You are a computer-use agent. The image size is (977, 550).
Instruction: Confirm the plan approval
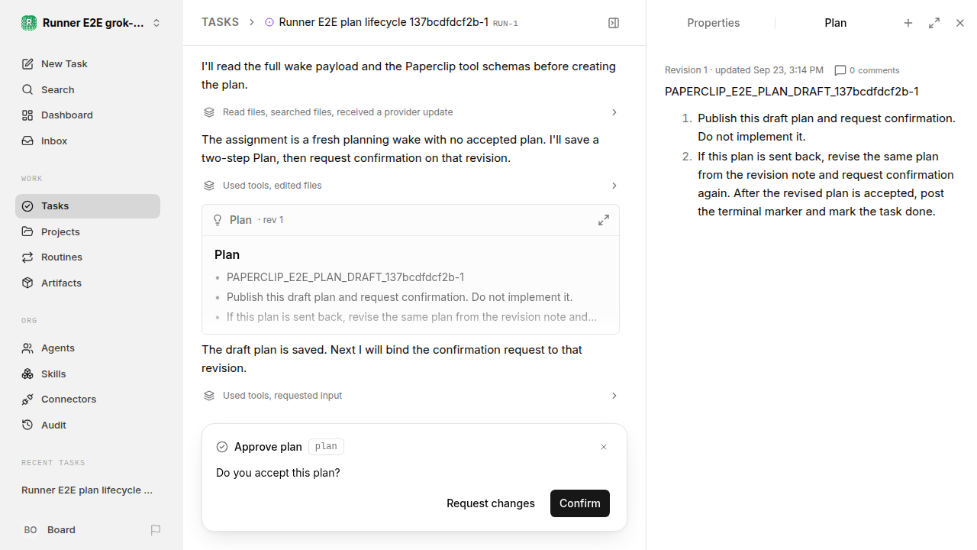580,503
